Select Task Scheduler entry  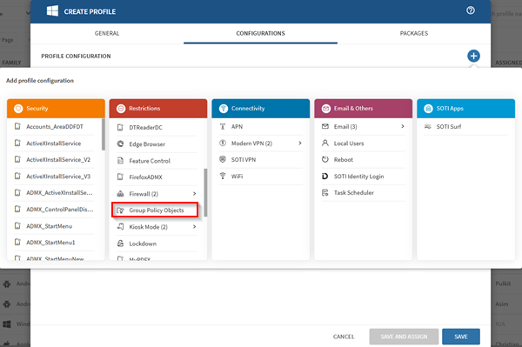(x=363, y=192)
